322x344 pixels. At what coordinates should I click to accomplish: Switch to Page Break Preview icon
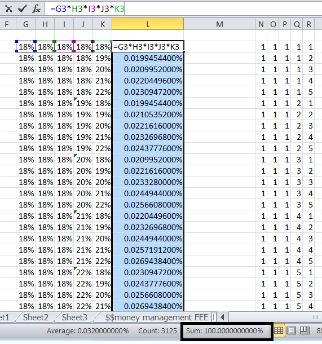click(x=305, y=330)
